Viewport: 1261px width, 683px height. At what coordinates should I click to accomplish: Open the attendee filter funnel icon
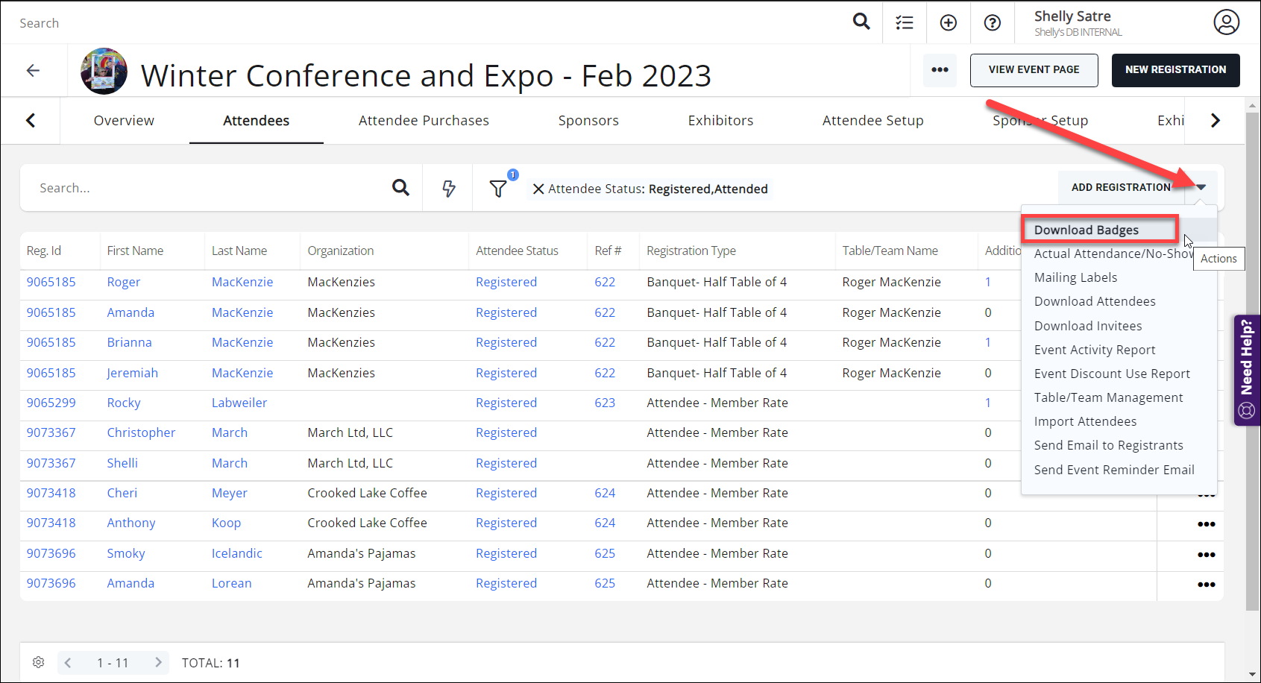pos(498,189)
